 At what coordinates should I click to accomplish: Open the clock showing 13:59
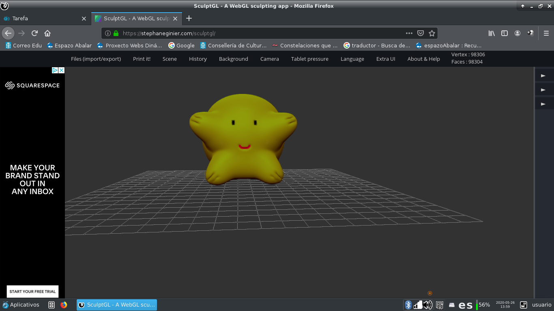click(505, 305)
